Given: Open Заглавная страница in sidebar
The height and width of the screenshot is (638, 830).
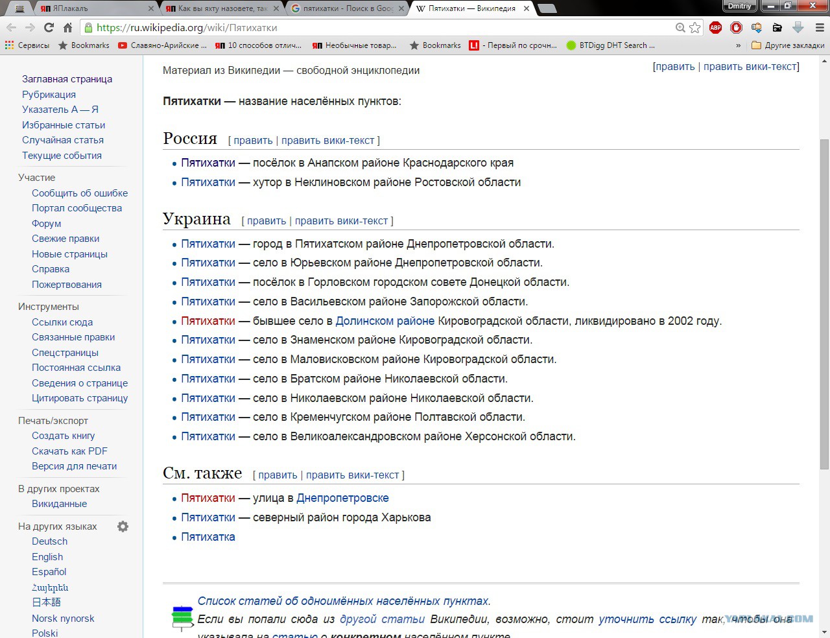Looking at the screenshot, I should 67,79.
